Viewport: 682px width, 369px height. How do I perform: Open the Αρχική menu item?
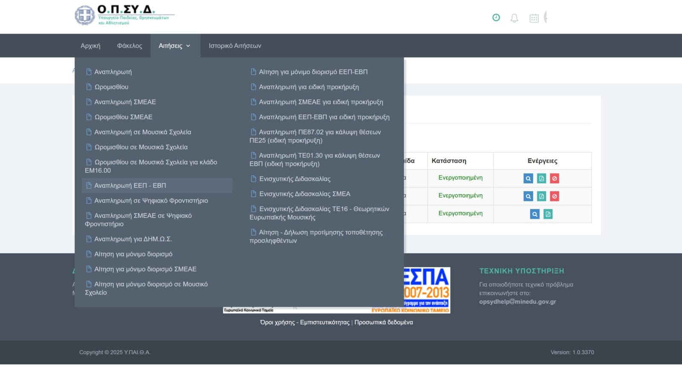pos(90,46)
